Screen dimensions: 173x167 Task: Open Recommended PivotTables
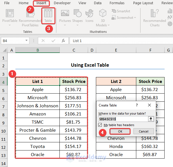pos(30,18)
